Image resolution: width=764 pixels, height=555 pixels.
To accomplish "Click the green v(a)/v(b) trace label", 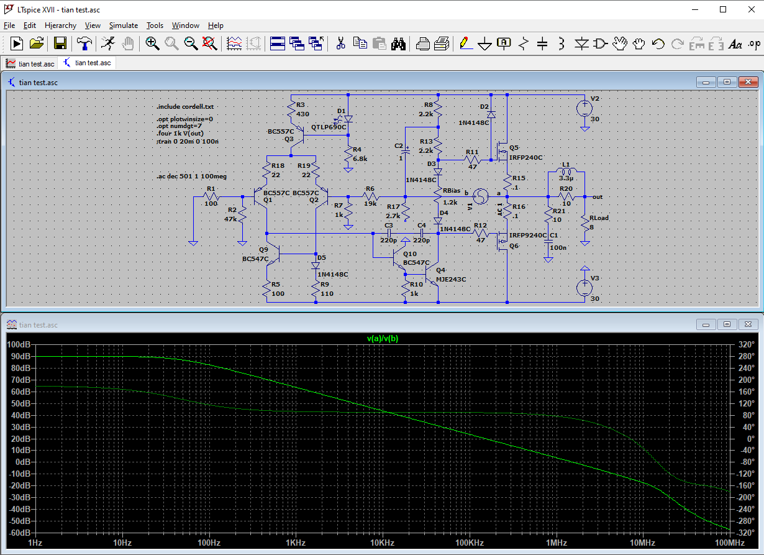I will tap(382, 339).
